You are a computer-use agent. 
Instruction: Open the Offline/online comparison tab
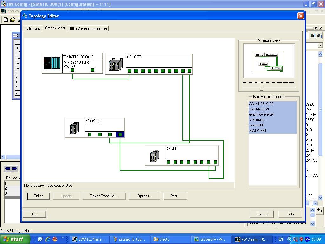pos(88,28)
